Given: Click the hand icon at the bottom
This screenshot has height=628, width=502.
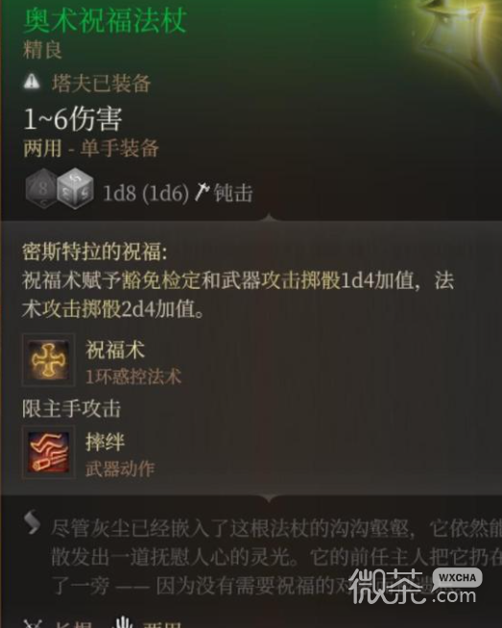Looking at the screenshot, I should (x=123, y=622).
